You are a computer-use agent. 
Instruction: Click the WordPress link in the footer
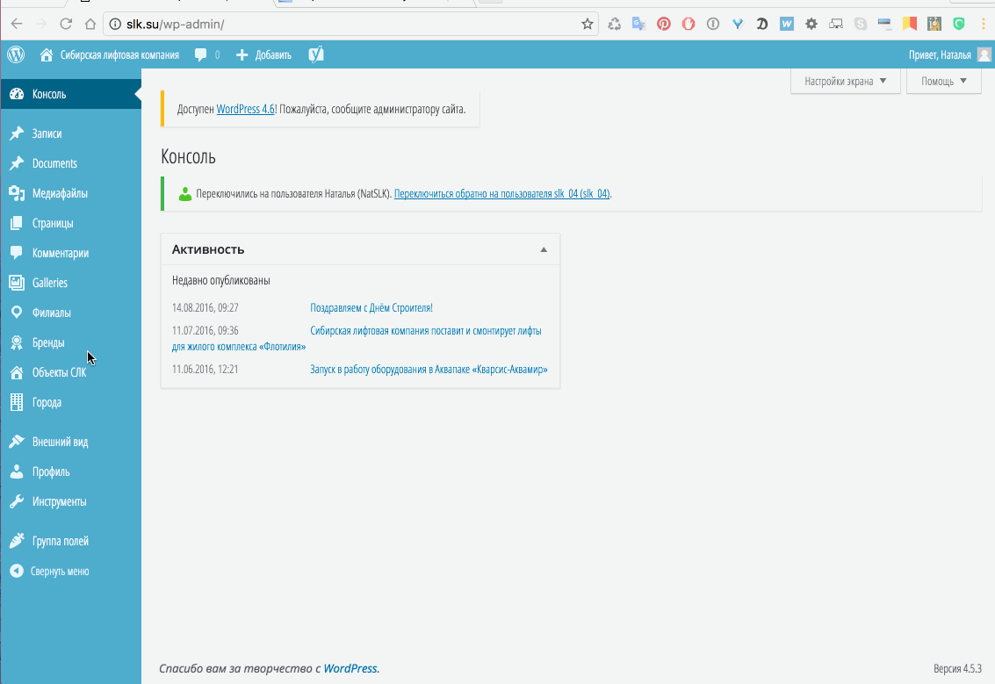350,668
